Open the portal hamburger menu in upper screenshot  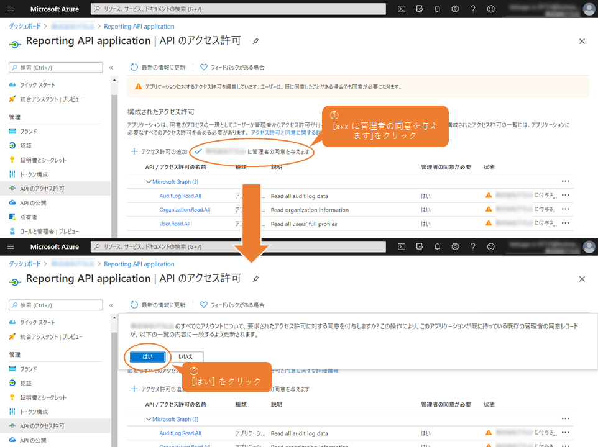[11, 9]
